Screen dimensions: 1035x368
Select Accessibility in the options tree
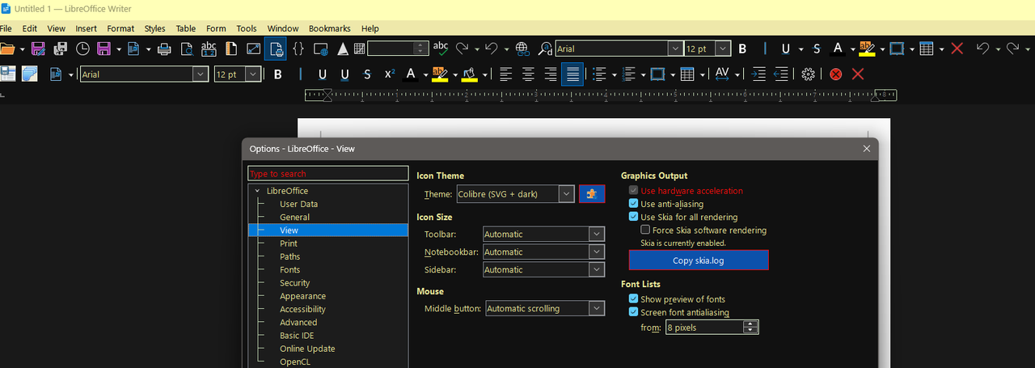[302, 309]
